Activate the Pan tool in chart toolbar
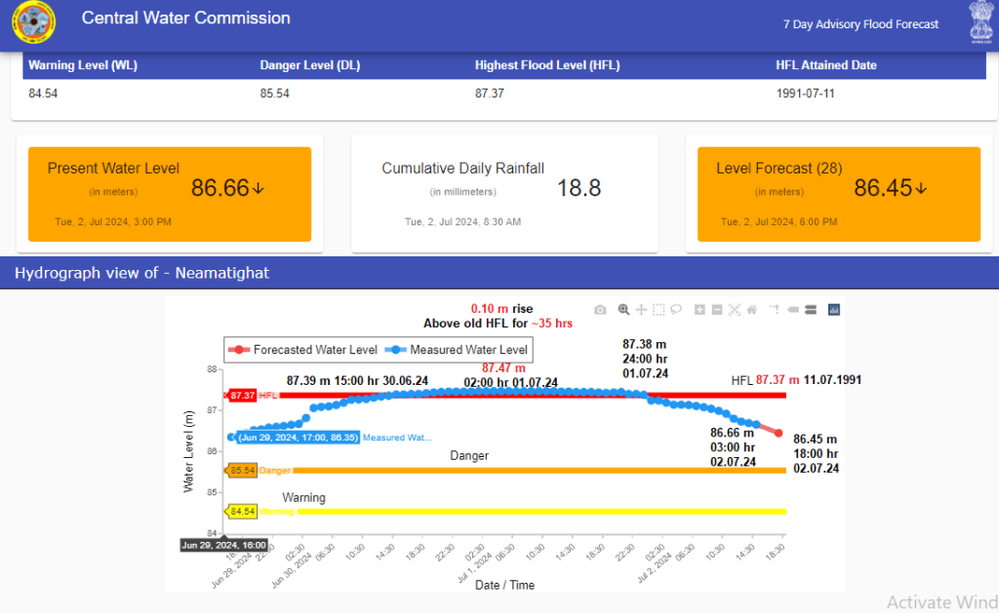Screen dimensions: 999x613 [x=641, y=310]
